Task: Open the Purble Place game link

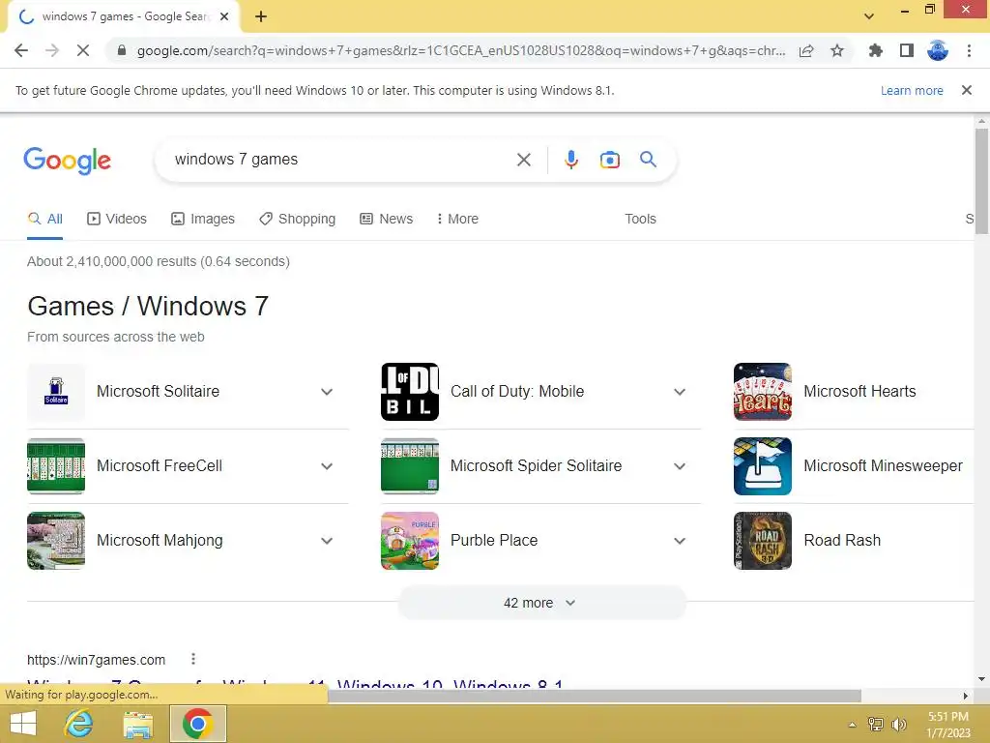Action: pos(494,541)
